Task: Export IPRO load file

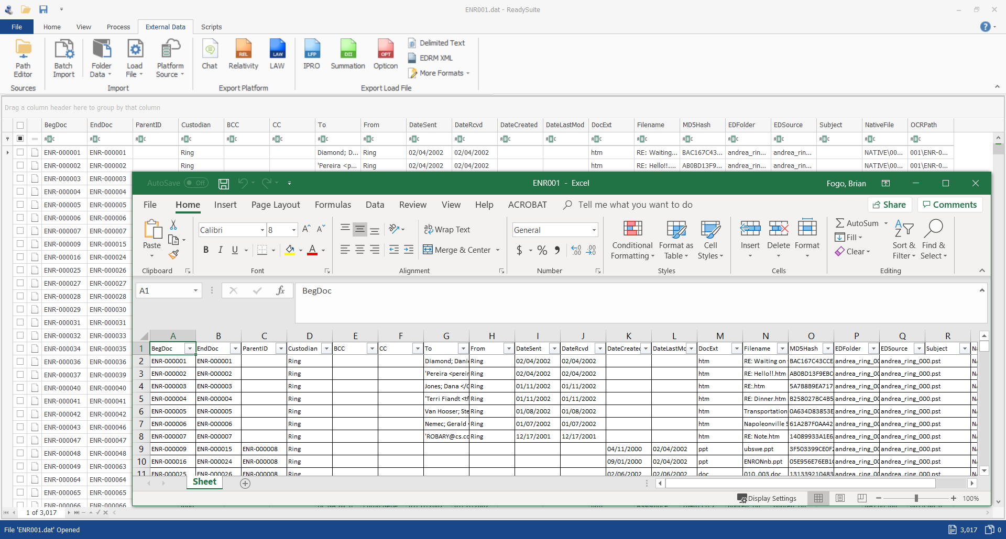Action: 312,54
